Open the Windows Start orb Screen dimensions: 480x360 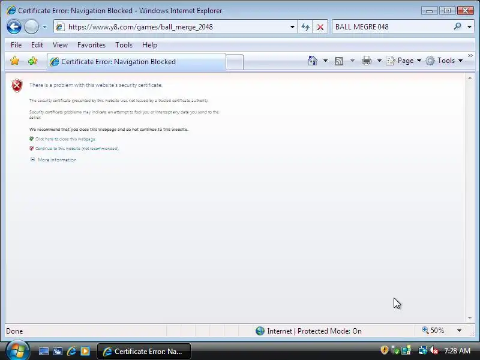17,351
